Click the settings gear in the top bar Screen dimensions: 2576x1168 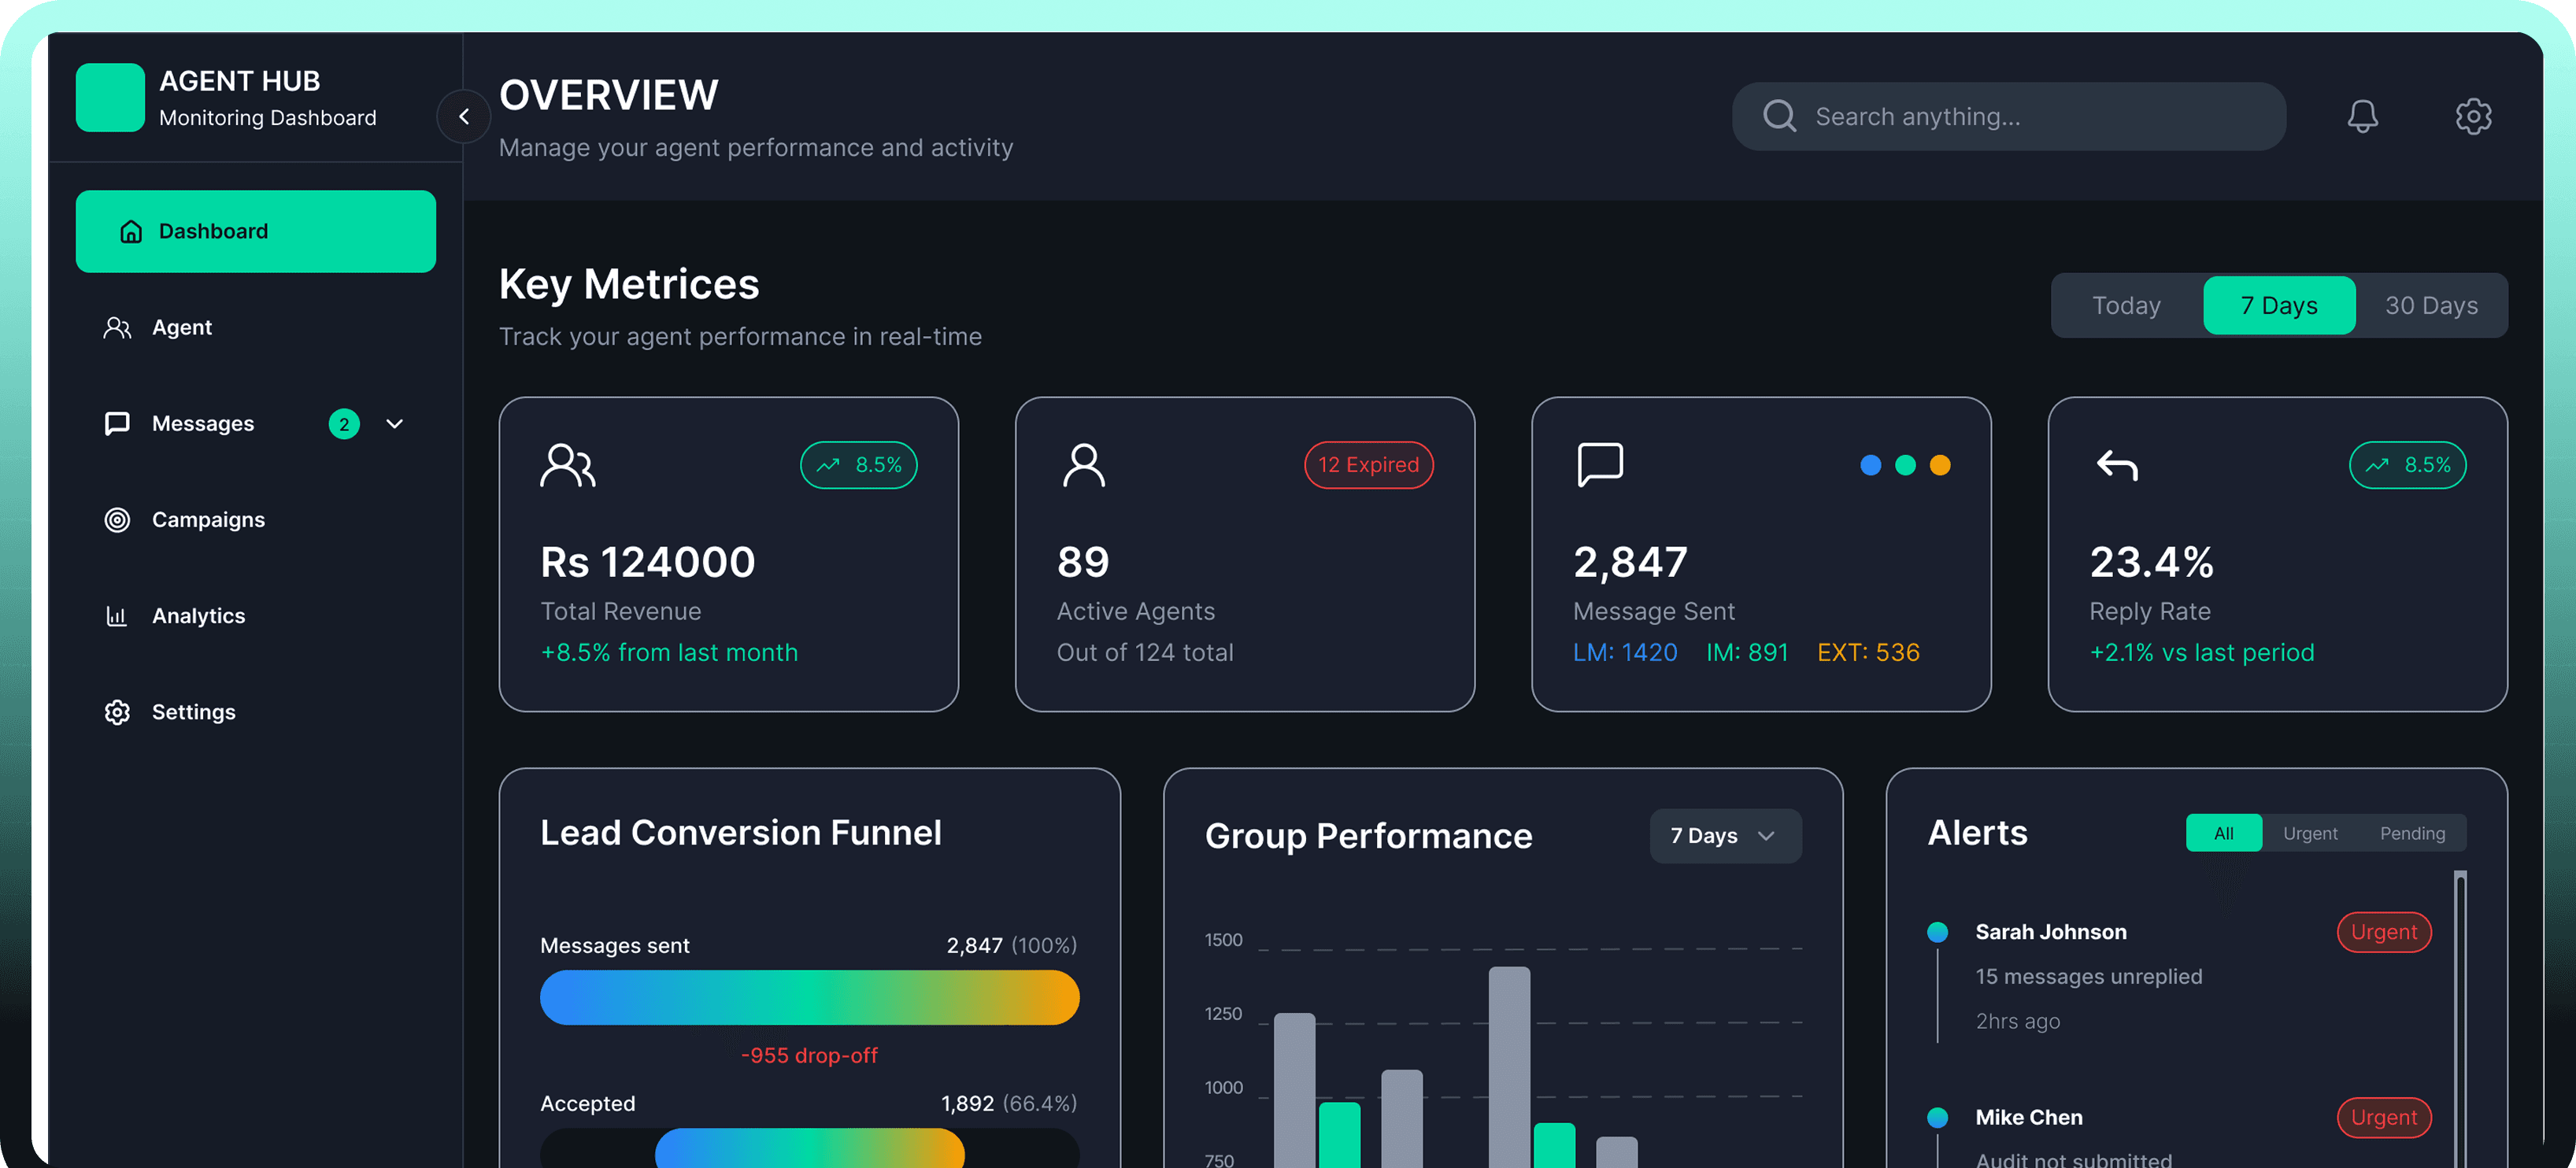point(2474,116)
